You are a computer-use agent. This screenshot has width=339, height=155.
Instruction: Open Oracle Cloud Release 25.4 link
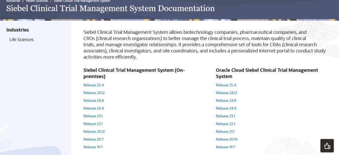[x=226, y=85]
